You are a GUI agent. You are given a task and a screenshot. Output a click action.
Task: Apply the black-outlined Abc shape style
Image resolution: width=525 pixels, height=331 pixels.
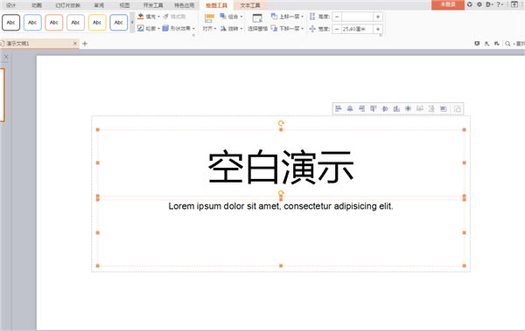point(10,23)
